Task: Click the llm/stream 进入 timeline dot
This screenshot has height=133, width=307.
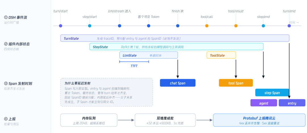Action: pyautogui.click(x=120, y=26)
